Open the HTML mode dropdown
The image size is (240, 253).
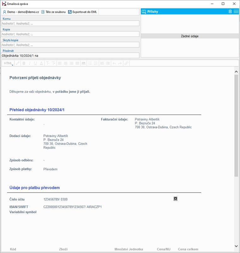coord(9,63)
